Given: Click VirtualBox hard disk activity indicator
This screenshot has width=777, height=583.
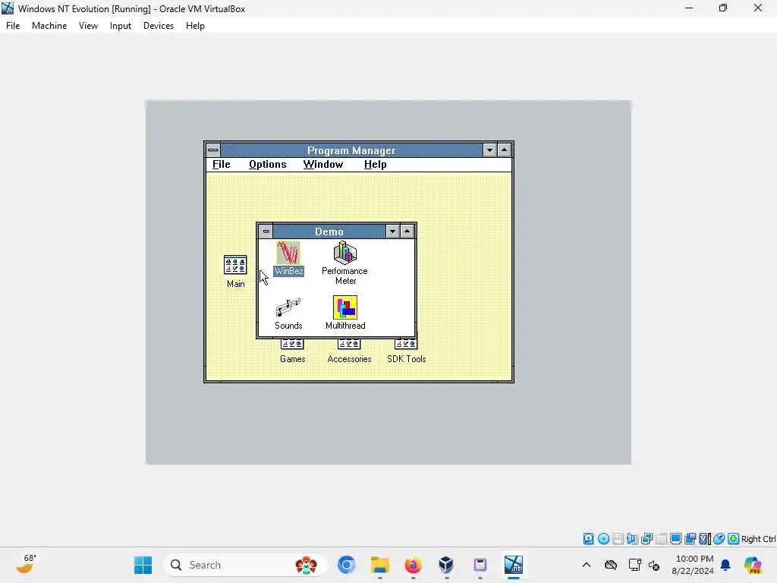Looking at the screenshot, I should [588, 539].
